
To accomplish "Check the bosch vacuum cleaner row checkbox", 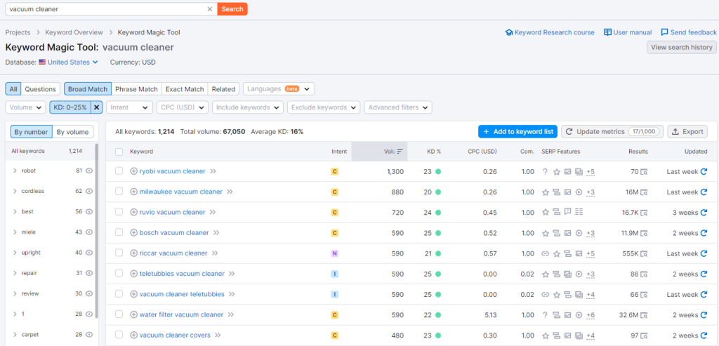I will 119,232.
